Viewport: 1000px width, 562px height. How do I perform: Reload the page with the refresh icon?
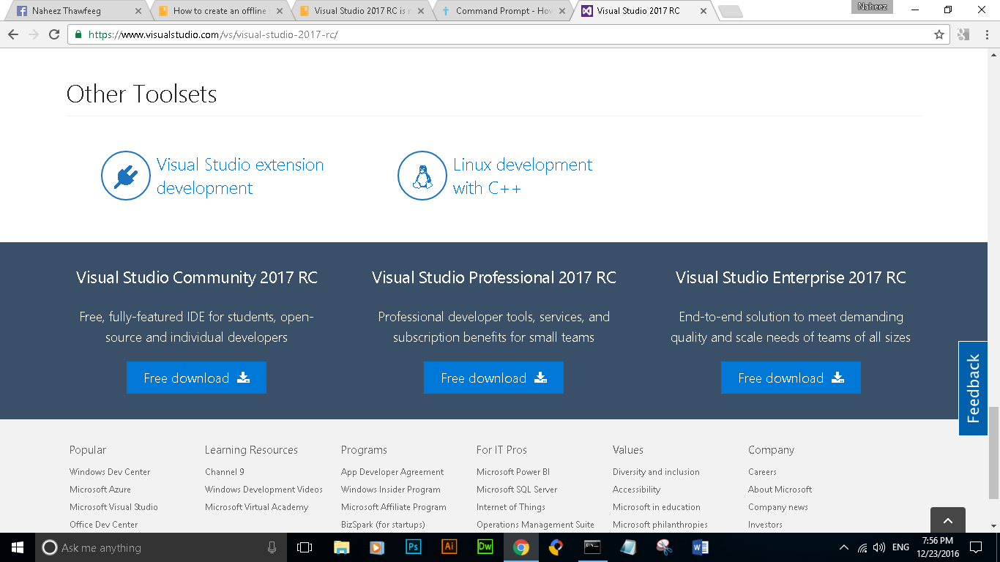point(54,34)
